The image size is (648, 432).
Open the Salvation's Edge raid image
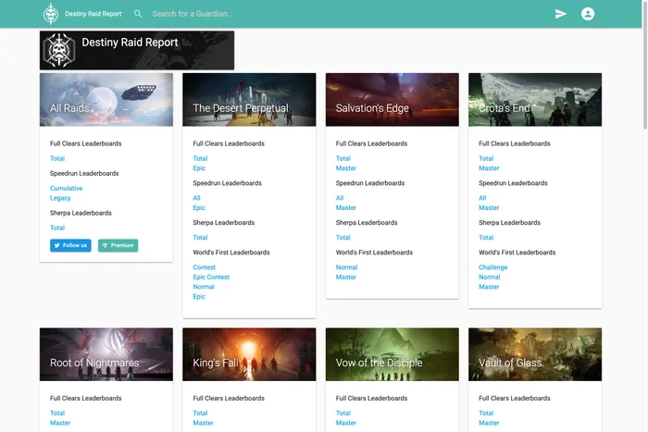coord(393,100)
